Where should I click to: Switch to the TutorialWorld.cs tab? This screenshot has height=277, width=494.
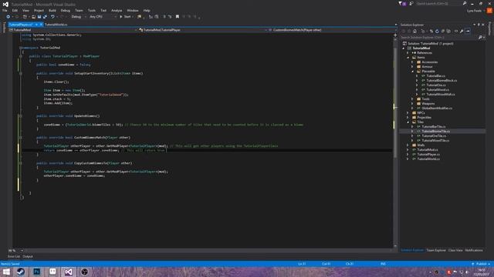[x=56, y=24]
